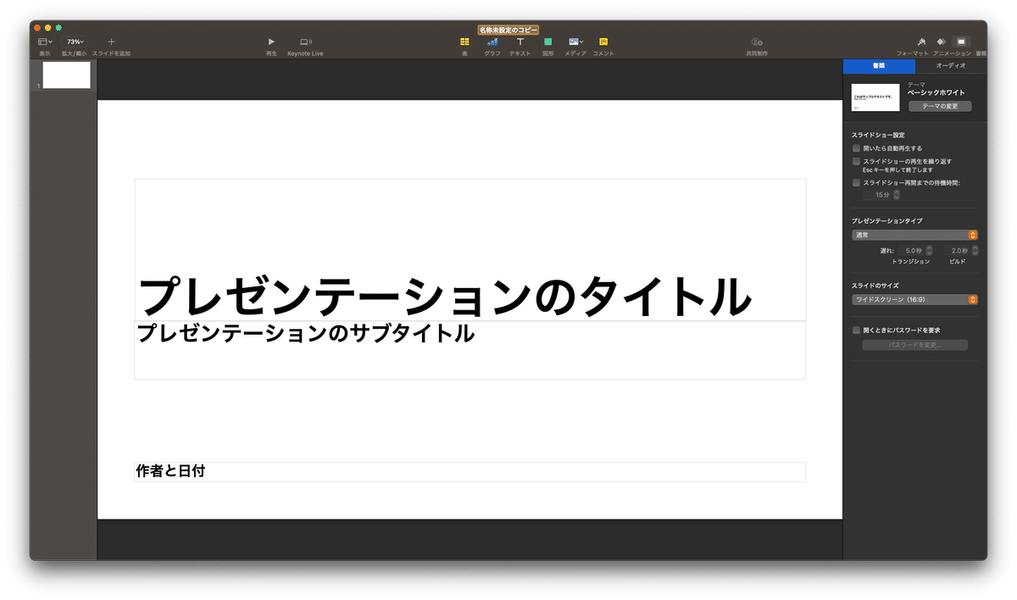Open the フォーマット format inspector
The height and width of the screenshot is (600, 1017).
(920, 42)
